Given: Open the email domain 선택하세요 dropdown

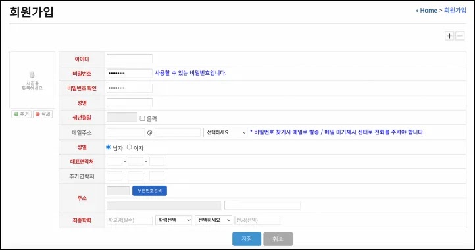Looking at the screenshot, I should coord(226,132).
